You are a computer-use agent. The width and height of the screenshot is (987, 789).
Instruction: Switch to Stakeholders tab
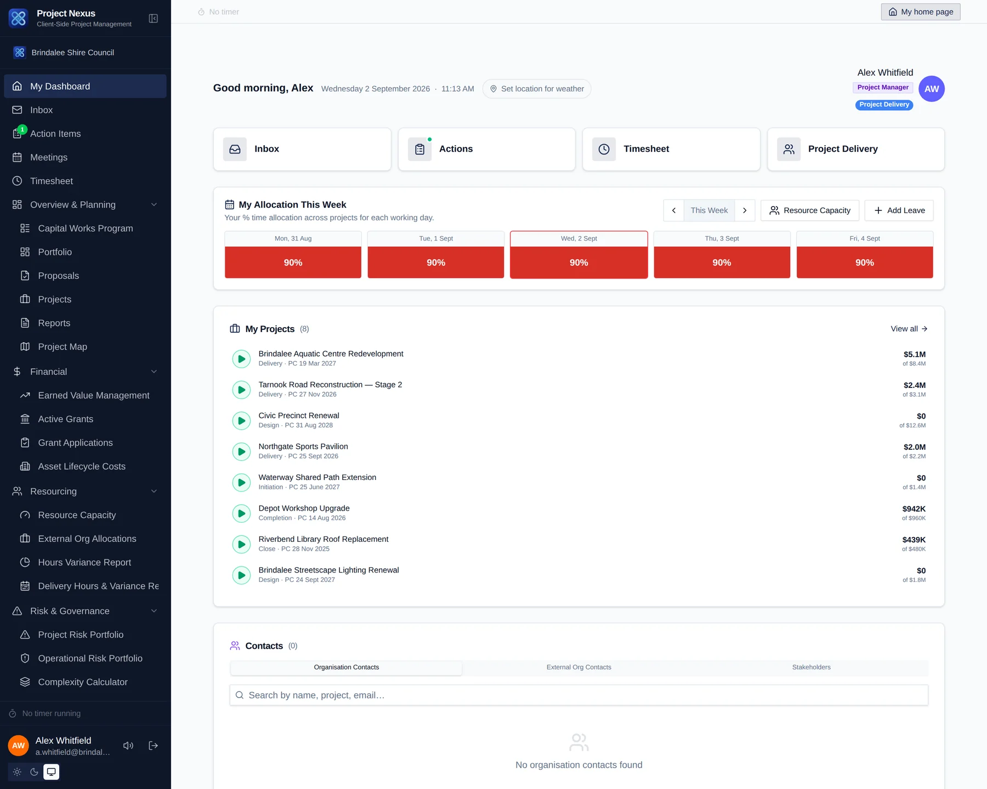pyautogui.click(x=812, y=667)
